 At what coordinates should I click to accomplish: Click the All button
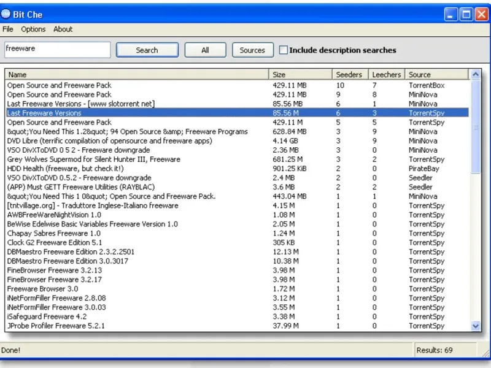(205, 50)
